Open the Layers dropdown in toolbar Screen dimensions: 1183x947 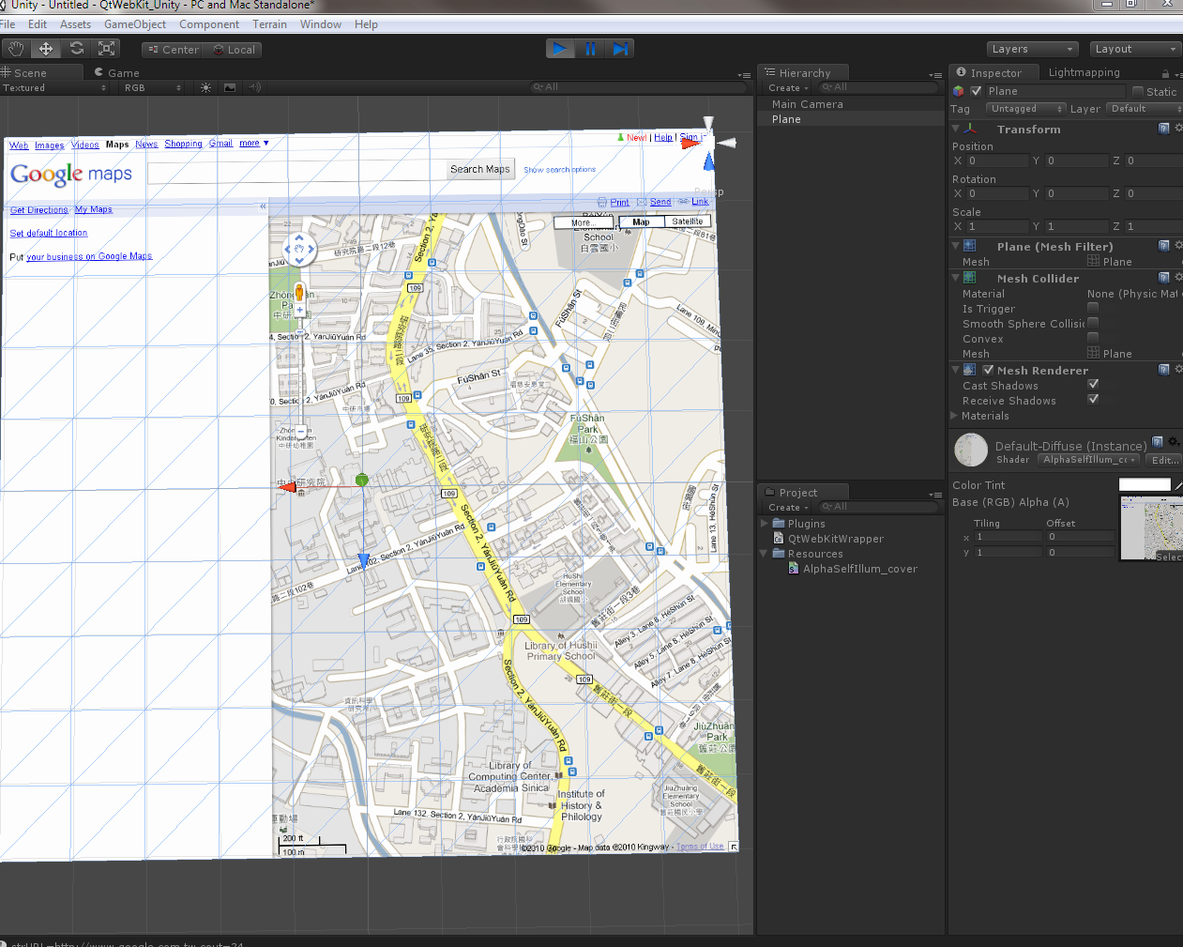1033,49
